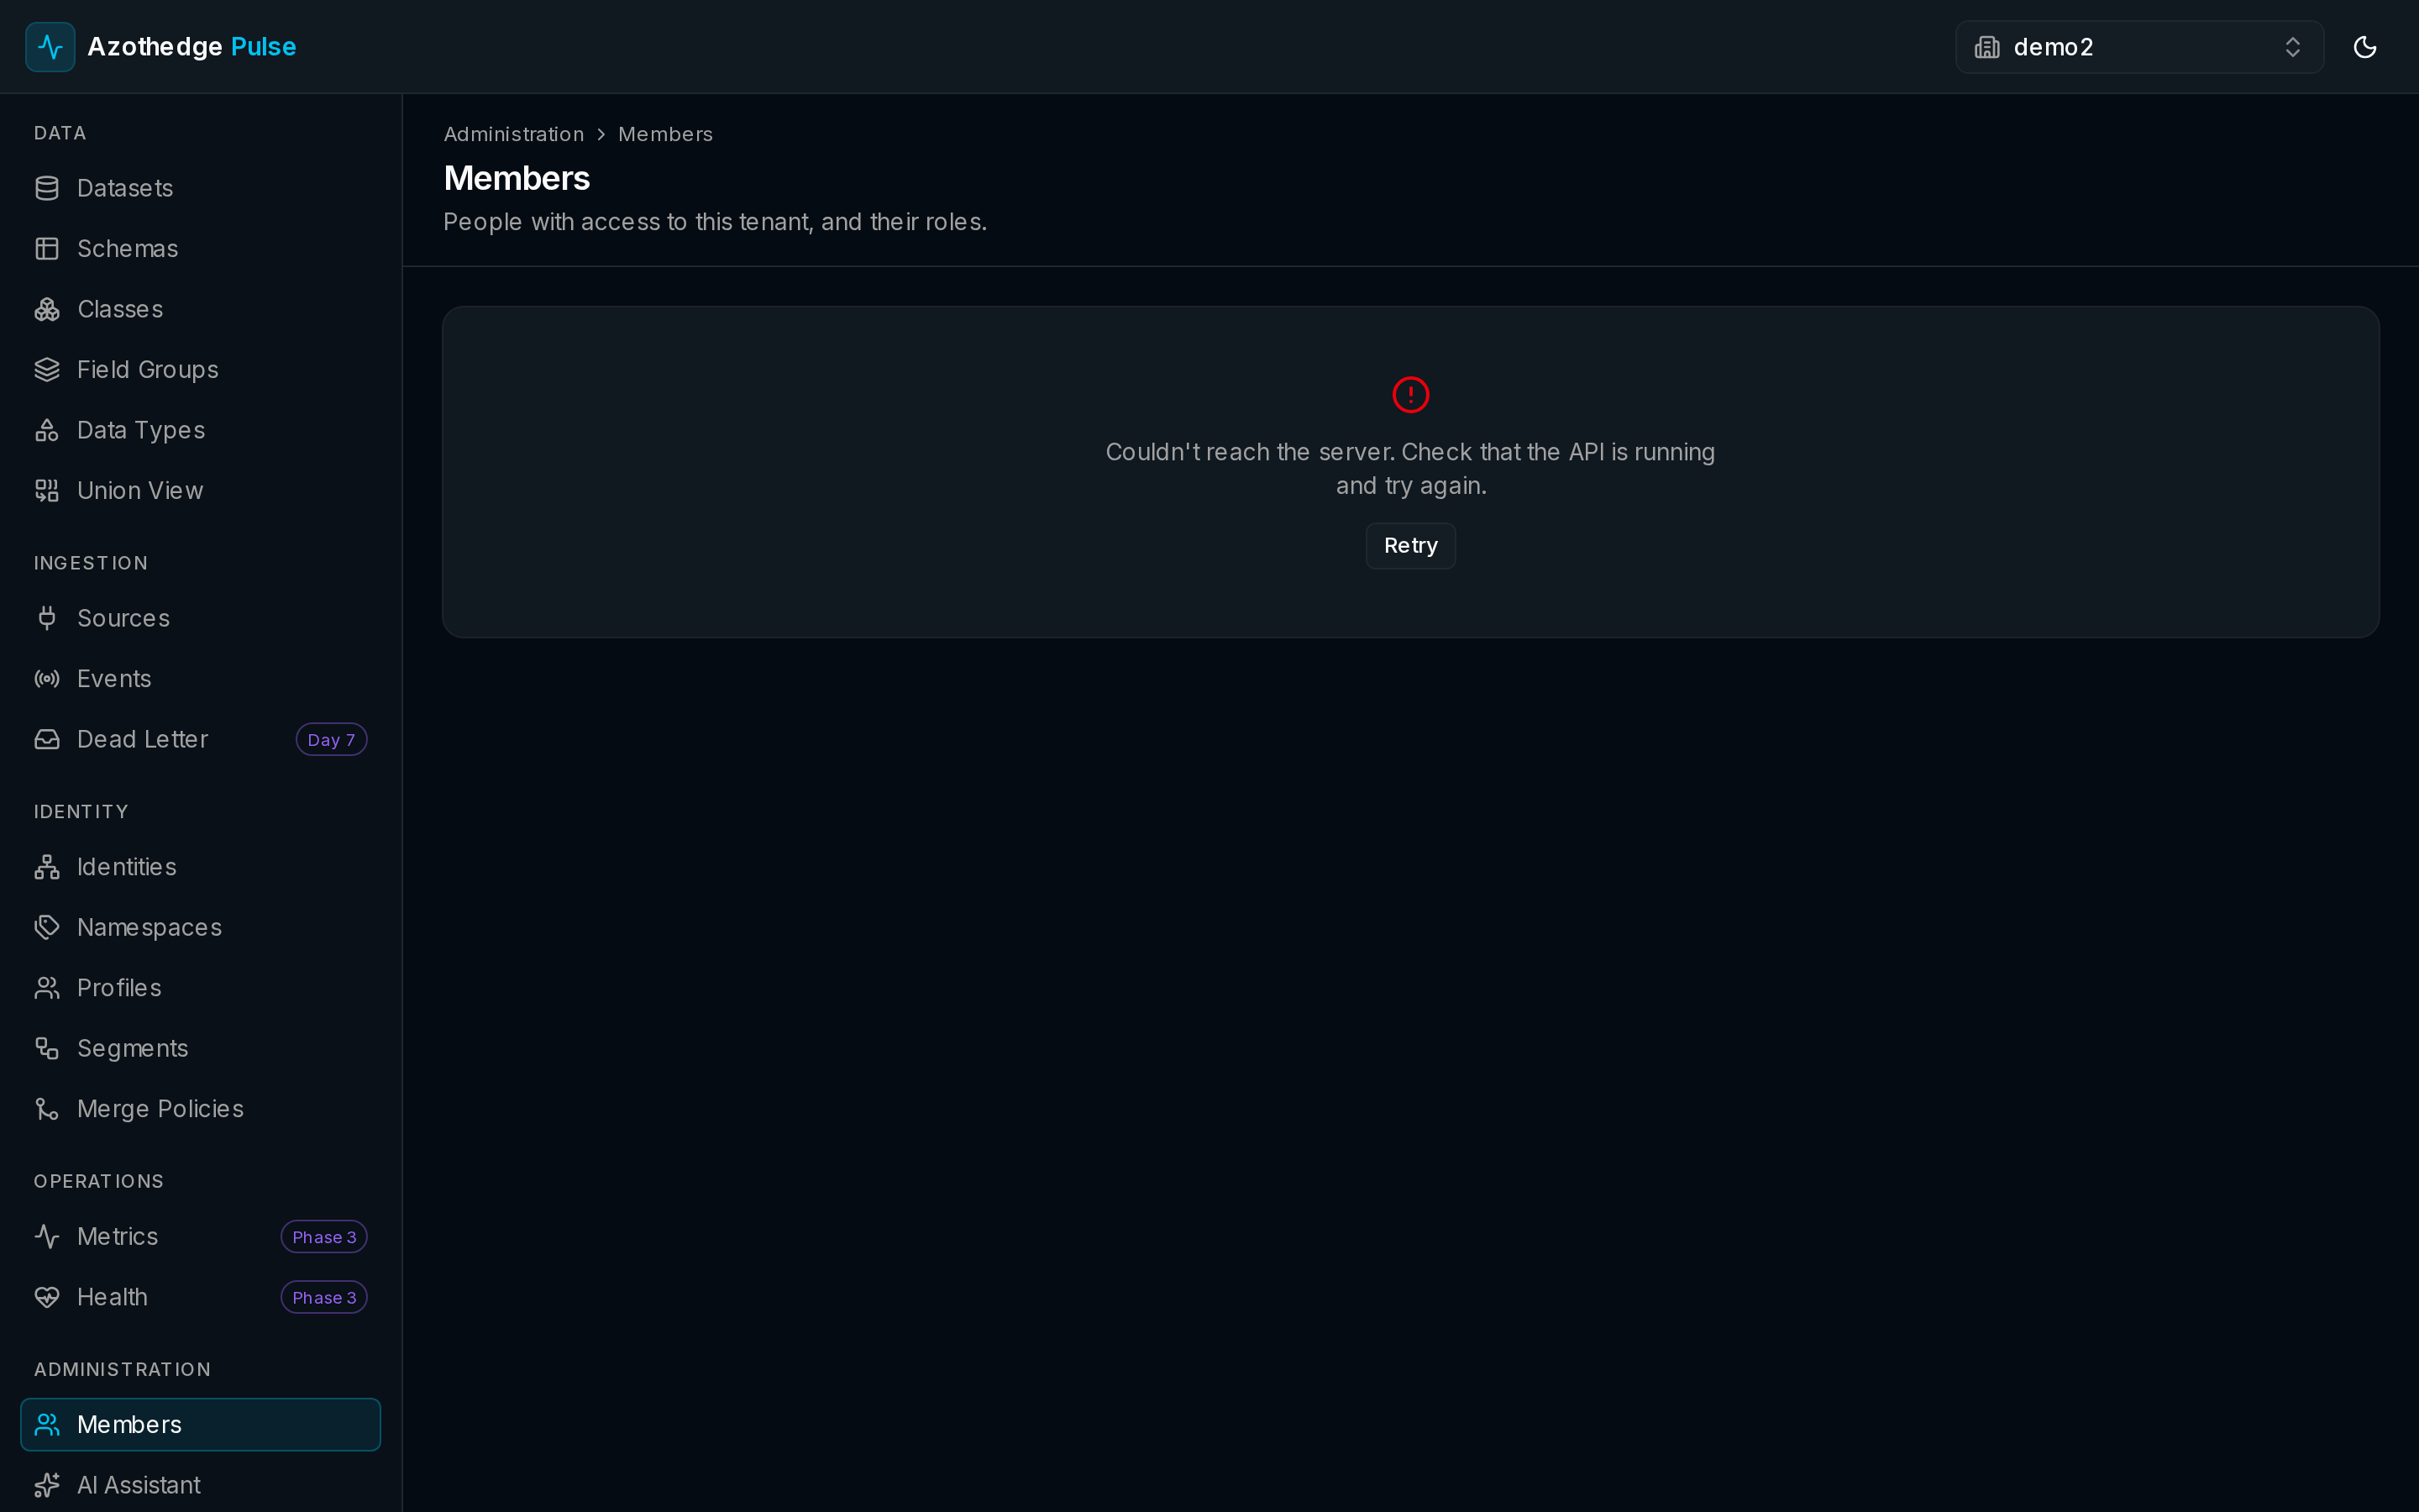Click the "Couldn't reach the server" message

pyautogui.click(x=1410, y=469)
